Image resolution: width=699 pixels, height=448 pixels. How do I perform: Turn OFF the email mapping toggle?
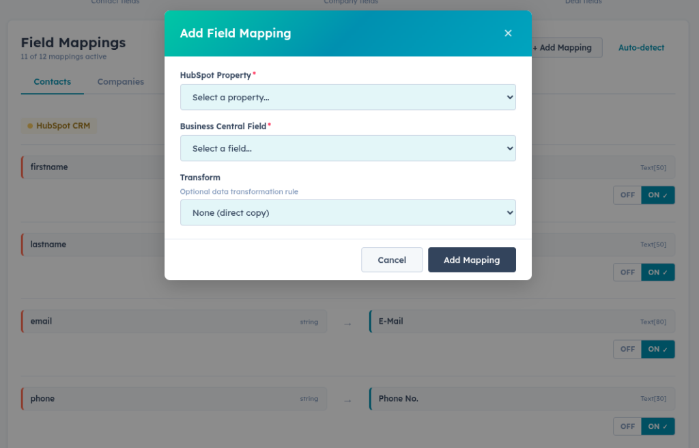point(627,349)
